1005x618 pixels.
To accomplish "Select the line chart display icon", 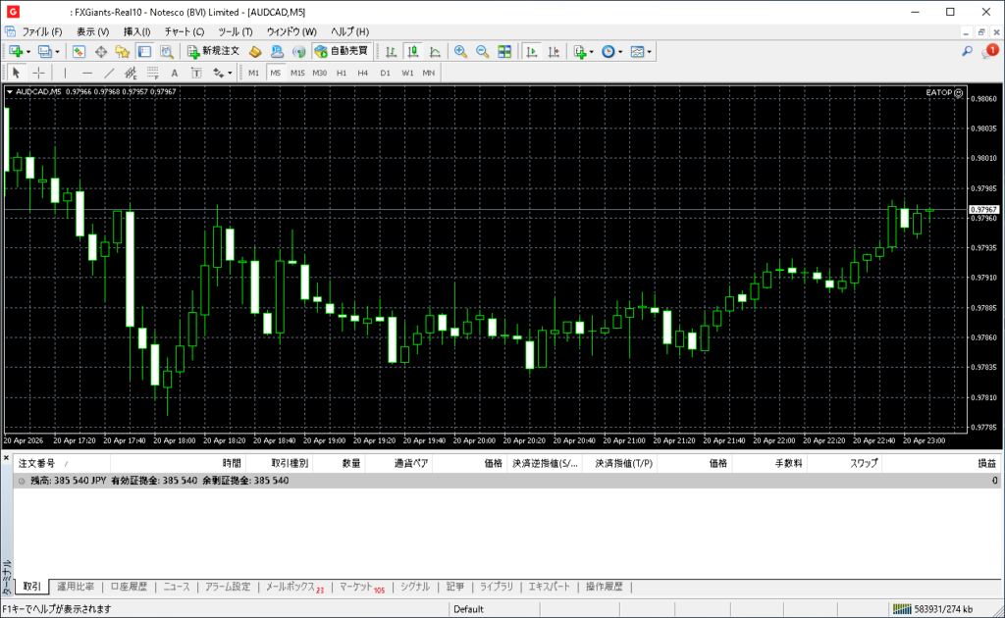I will pyautogui.click(x=434, y=51).
